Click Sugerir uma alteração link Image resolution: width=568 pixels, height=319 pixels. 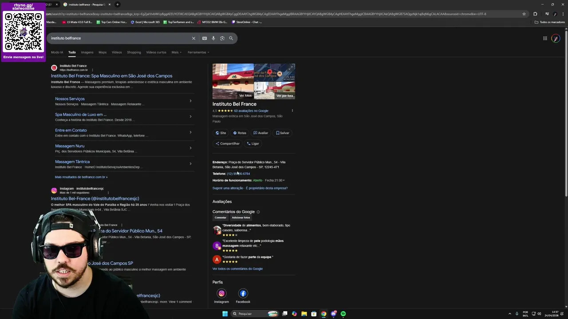pos(228,188)
